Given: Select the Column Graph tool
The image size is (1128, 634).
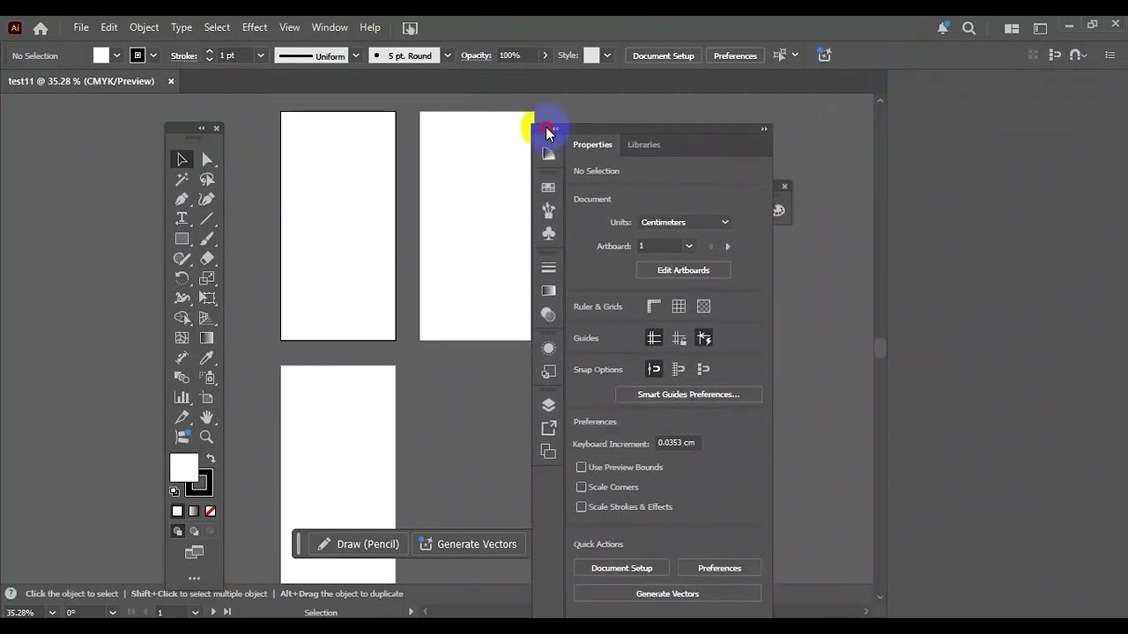Looking at the screenshot, I should tap(182, 397).
